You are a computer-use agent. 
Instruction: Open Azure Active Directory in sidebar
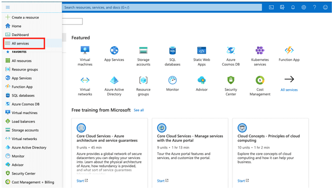tap(26, 147)
